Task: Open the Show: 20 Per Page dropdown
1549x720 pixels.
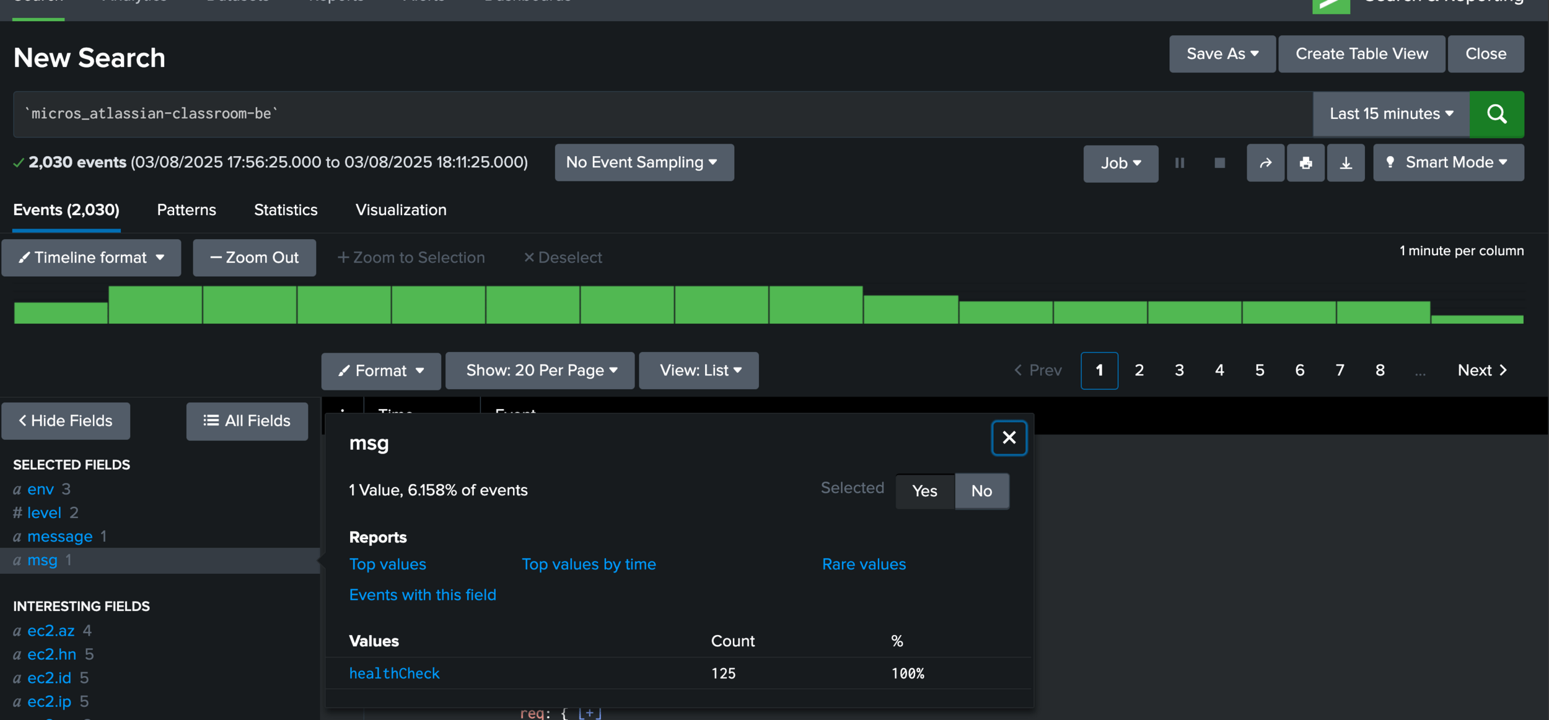Action: 540,371
